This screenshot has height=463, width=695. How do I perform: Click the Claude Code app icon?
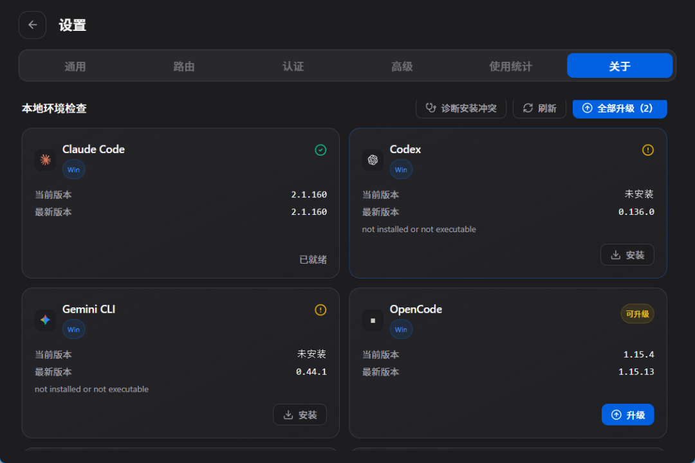45,160
